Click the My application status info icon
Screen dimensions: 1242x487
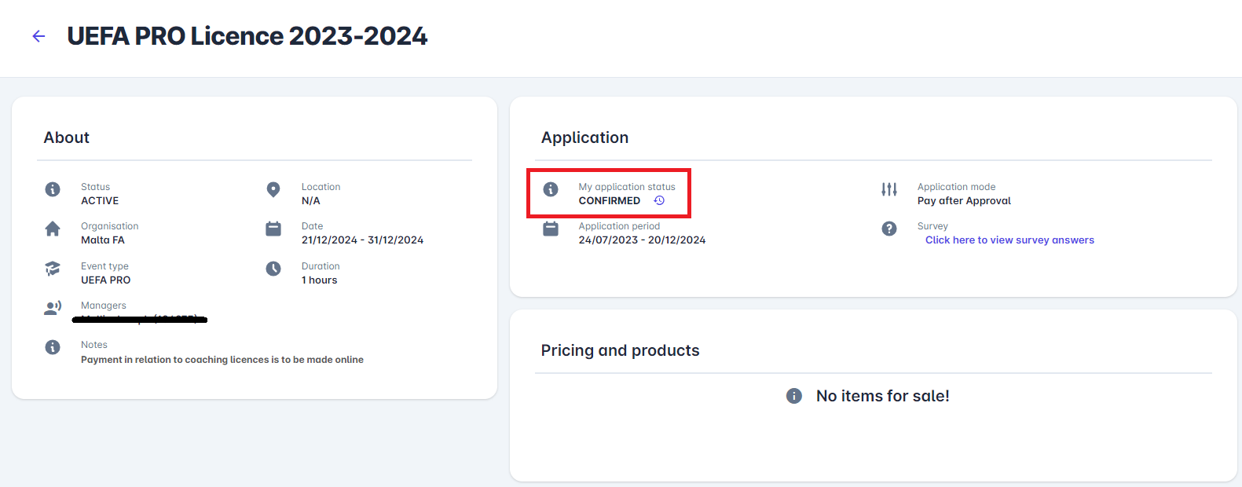pos(551,189)
